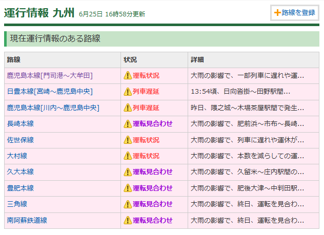Viewport: 324px width, 235px height.
Task: Open the 長崎本線 line link
Action: [x=21, y=123]
